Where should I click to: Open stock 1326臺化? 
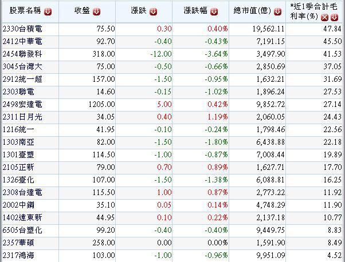point(18,180)
